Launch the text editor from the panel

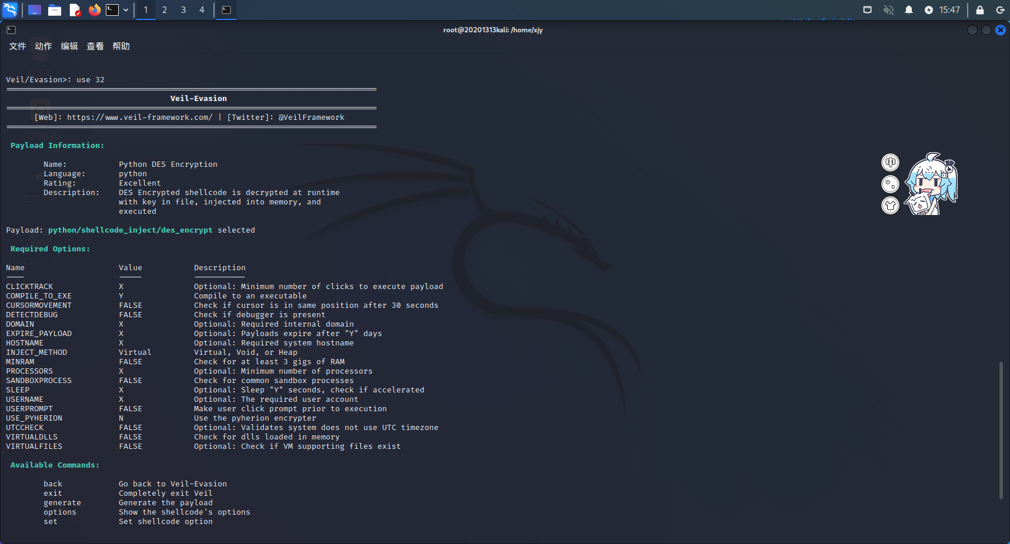(x=75, y=10)
